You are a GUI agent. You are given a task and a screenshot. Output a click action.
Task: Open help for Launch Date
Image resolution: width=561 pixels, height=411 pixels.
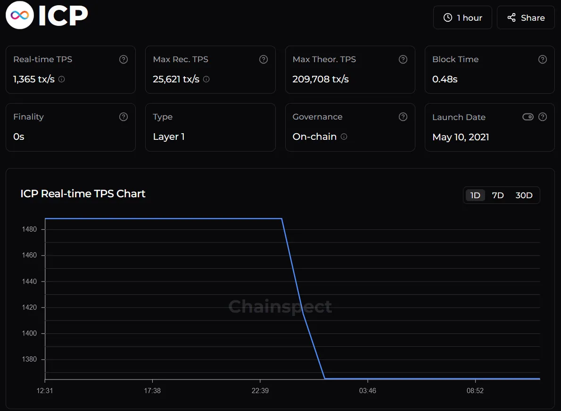pos(543,117)
